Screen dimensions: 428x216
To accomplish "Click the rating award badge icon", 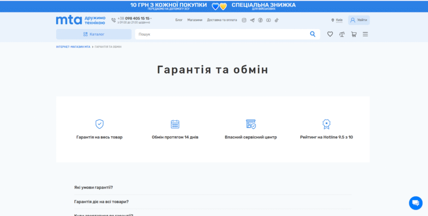I will click(326, 124).
